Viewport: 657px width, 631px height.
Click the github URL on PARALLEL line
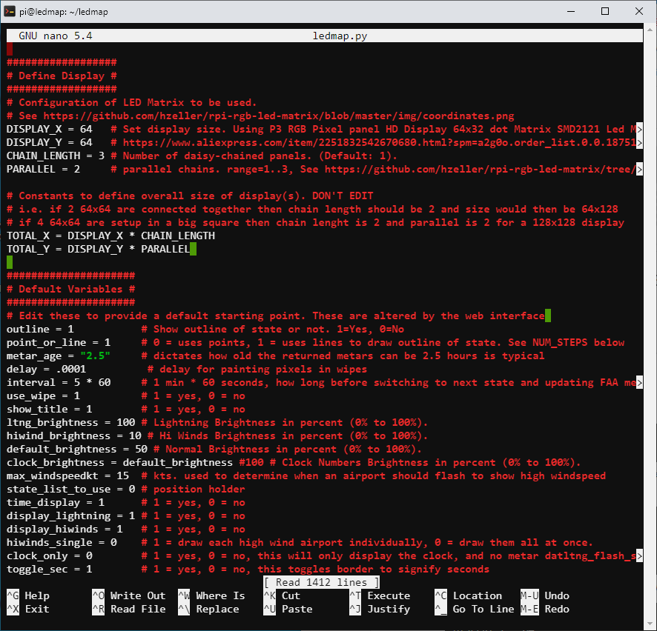481,170
